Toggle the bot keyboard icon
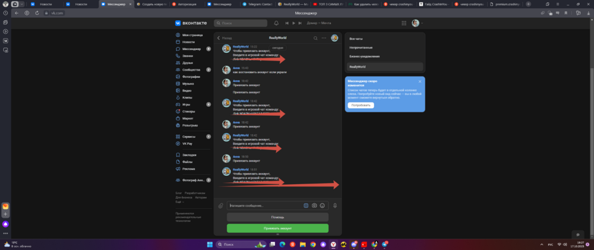Screen dimensions: 594x250 [x=306, y=205]
